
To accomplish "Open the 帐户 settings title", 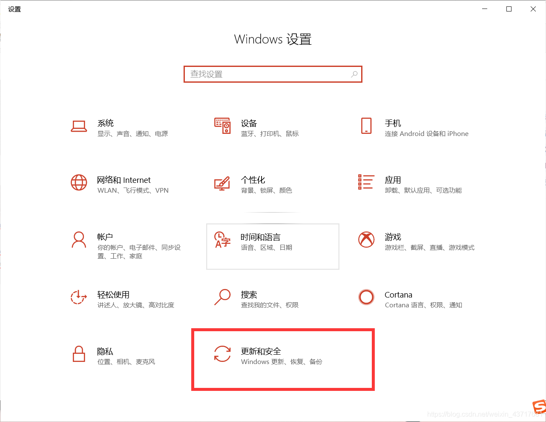I will tap(105, 237).
